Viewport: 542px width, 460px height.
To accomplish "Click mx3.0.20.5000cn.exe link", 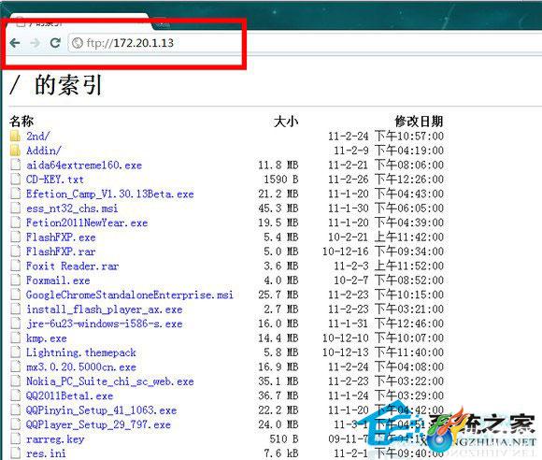I will [x=81, y=367].
